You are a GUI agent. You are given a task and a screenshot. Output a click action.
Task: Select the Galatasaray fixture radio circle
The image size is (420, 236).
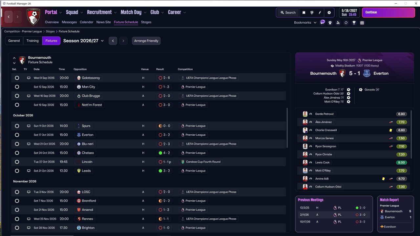[x=17, y=78]
